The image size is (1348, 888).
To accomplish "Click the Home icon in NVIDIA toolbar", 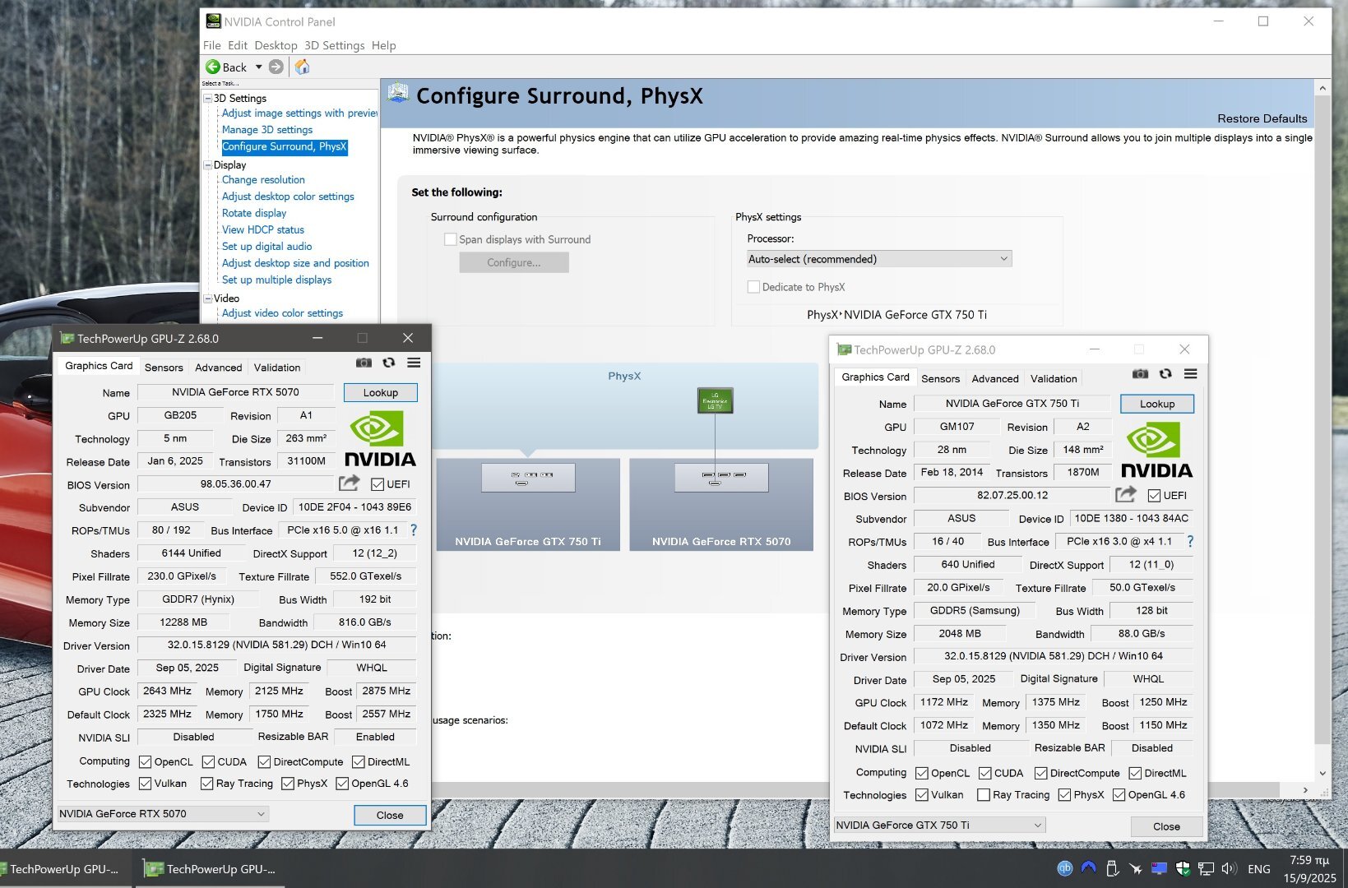I will click(x=303, y=67).
